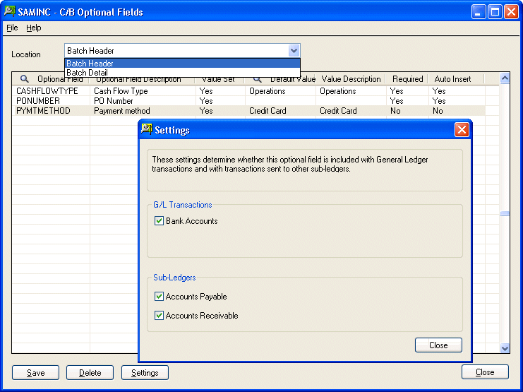Minimize the C/B Optional Fields window
The image size is (523, 392).
(x=479, y=12)
